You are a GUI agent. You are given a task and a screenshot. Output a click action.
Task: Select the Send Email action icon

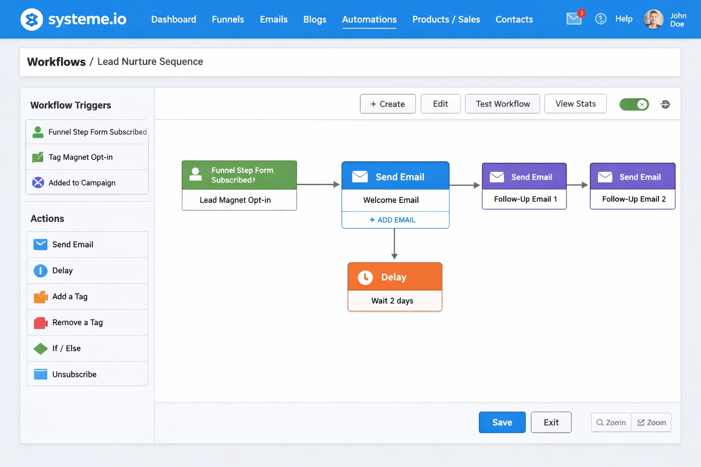coord(40,244)
